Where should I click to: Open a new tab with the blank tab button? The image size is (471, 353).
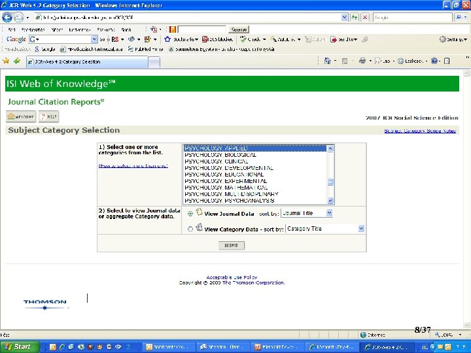(x=154, y=62)
